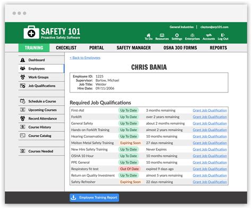Open Course Catalog in the sidebar
252x209 pixels.
pos(41,136)
